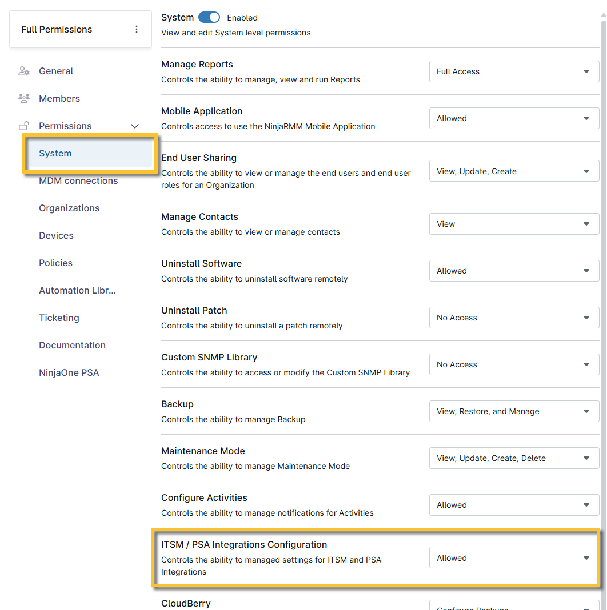
Task: Open the Manage Reports access dropdown
Action: tap(514, 71)
